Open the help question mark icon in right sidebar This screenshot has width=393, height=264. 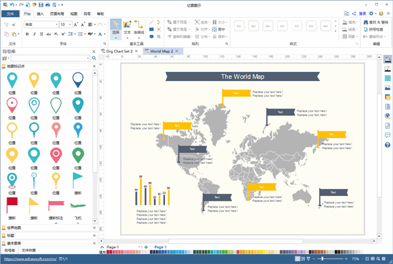(388, 145)
